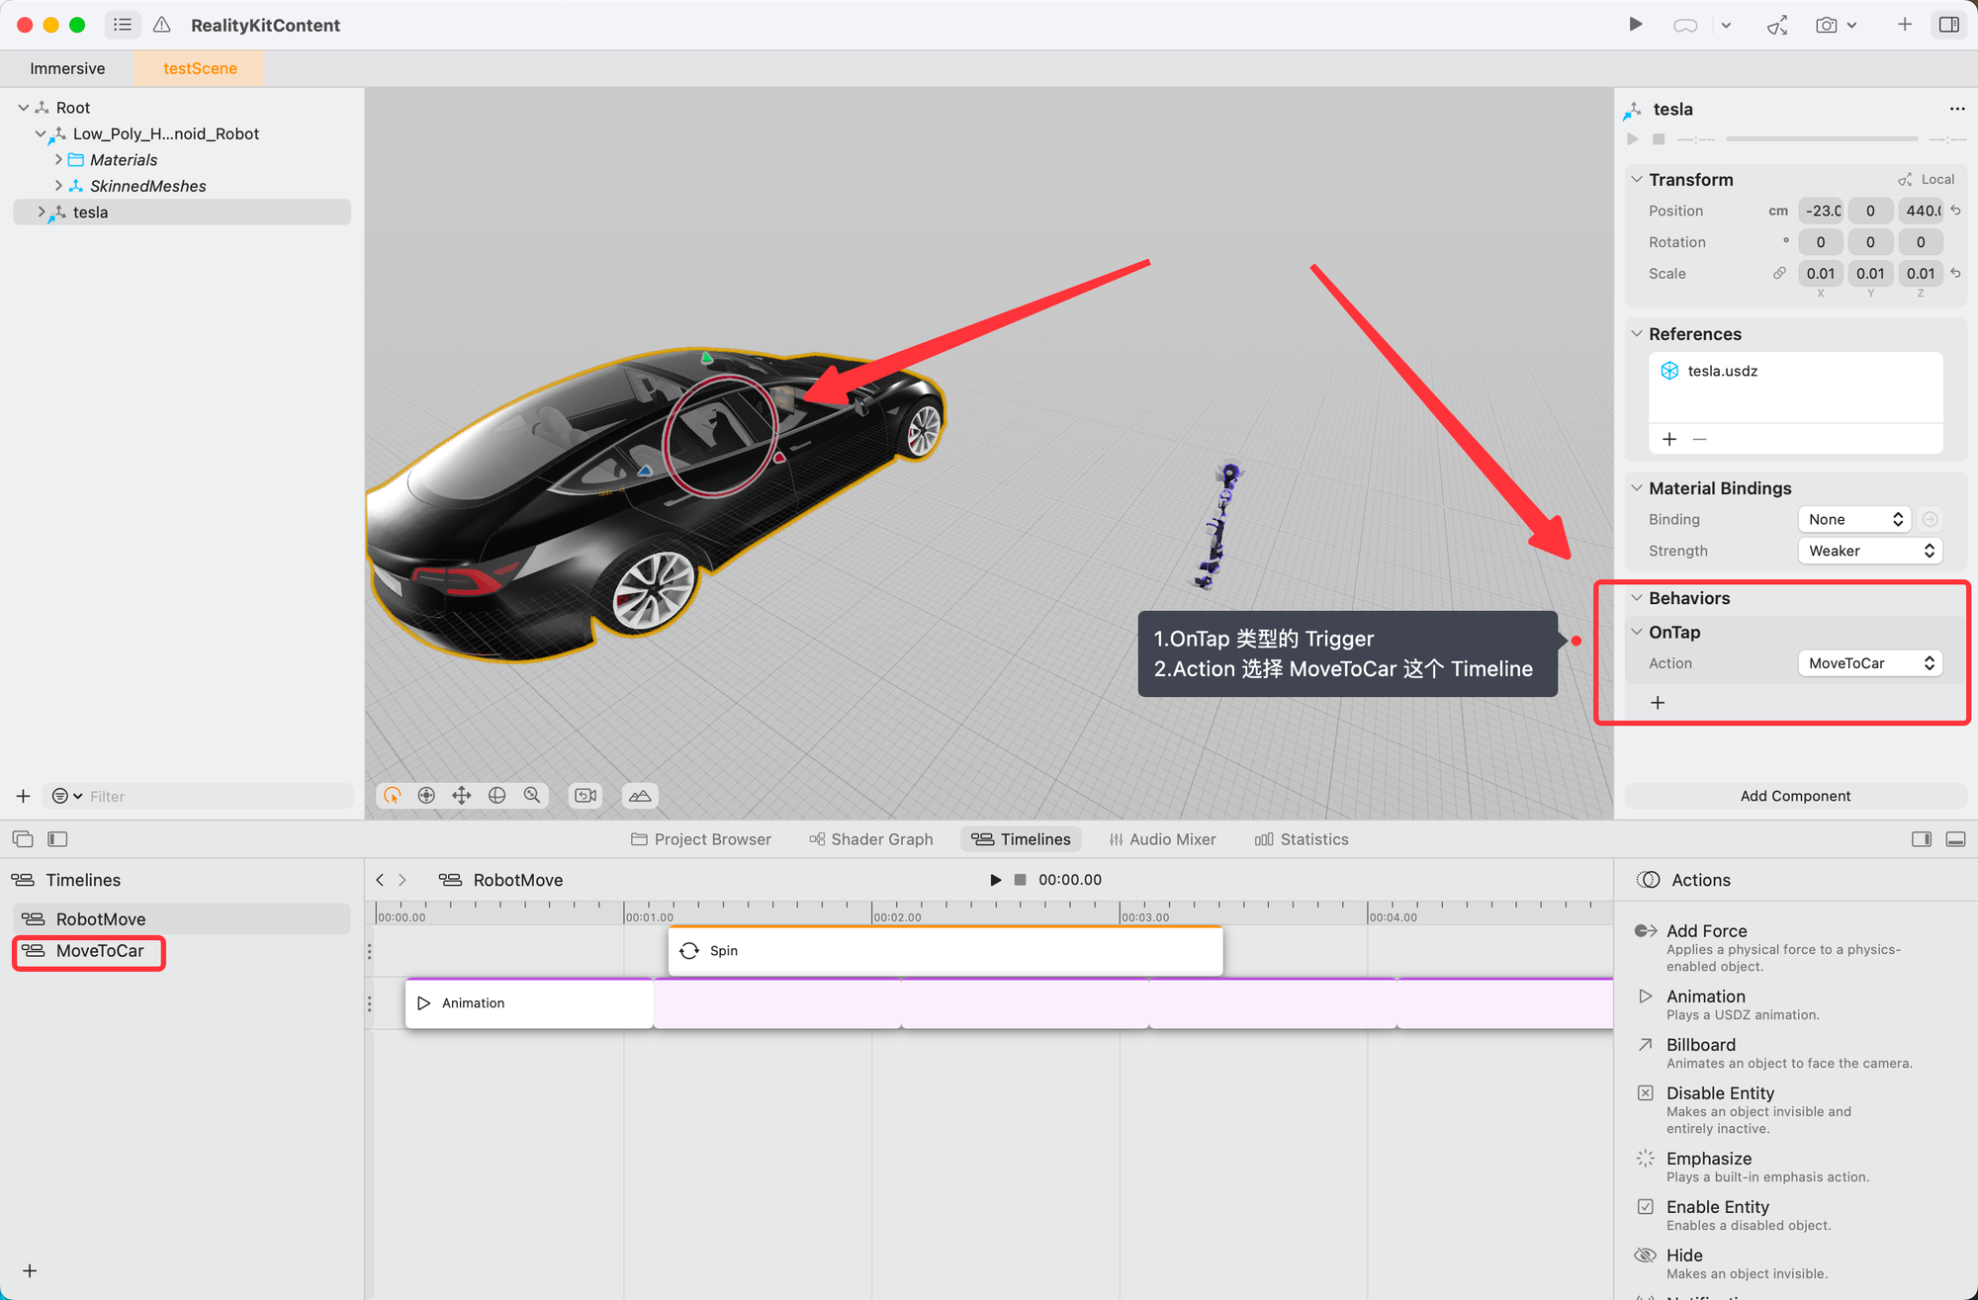The image size is (1978, 1300).
Task: Toggle the Scale proportional link icon
Action: (x=1779, y=273)
